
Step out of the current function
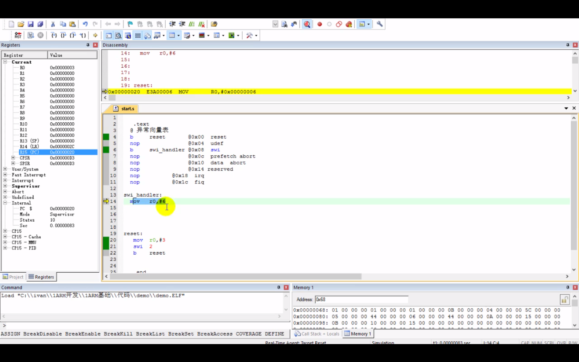[x=73, y=35]
